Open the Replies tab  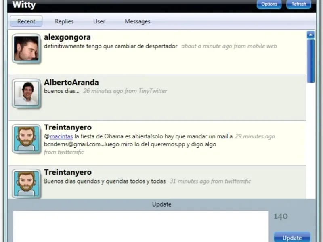click(x=64, y=21)
